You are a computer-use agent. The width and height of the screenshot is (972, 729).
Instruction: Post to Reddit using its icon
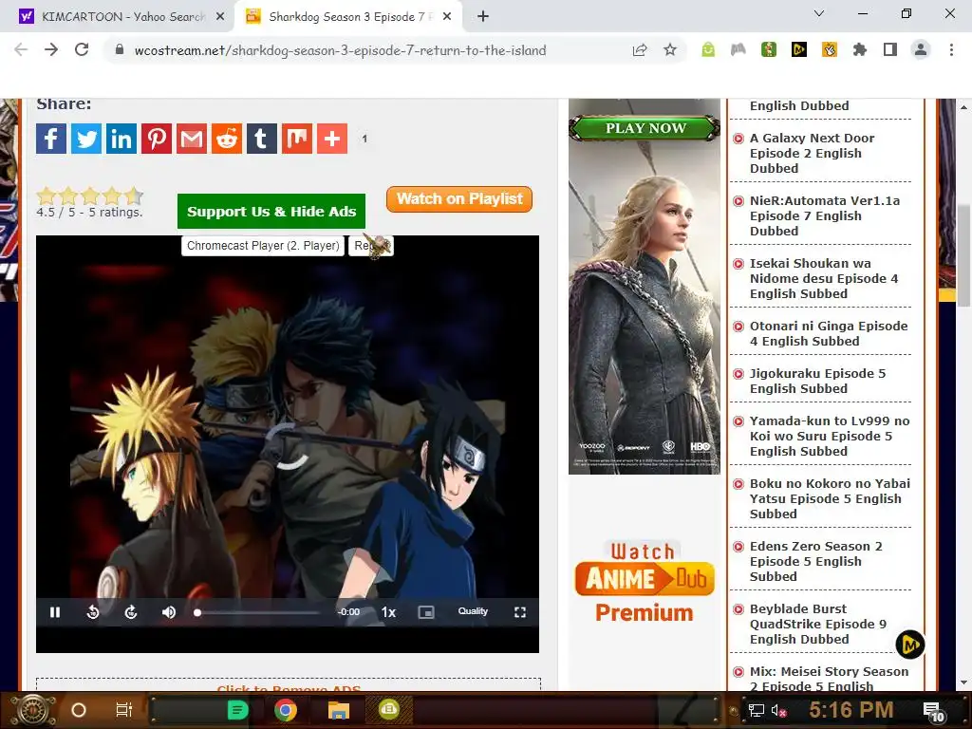(227, 139)
